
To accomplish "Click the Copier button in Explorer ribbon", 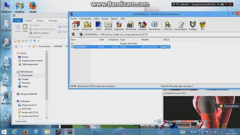I will click(18, 28).
